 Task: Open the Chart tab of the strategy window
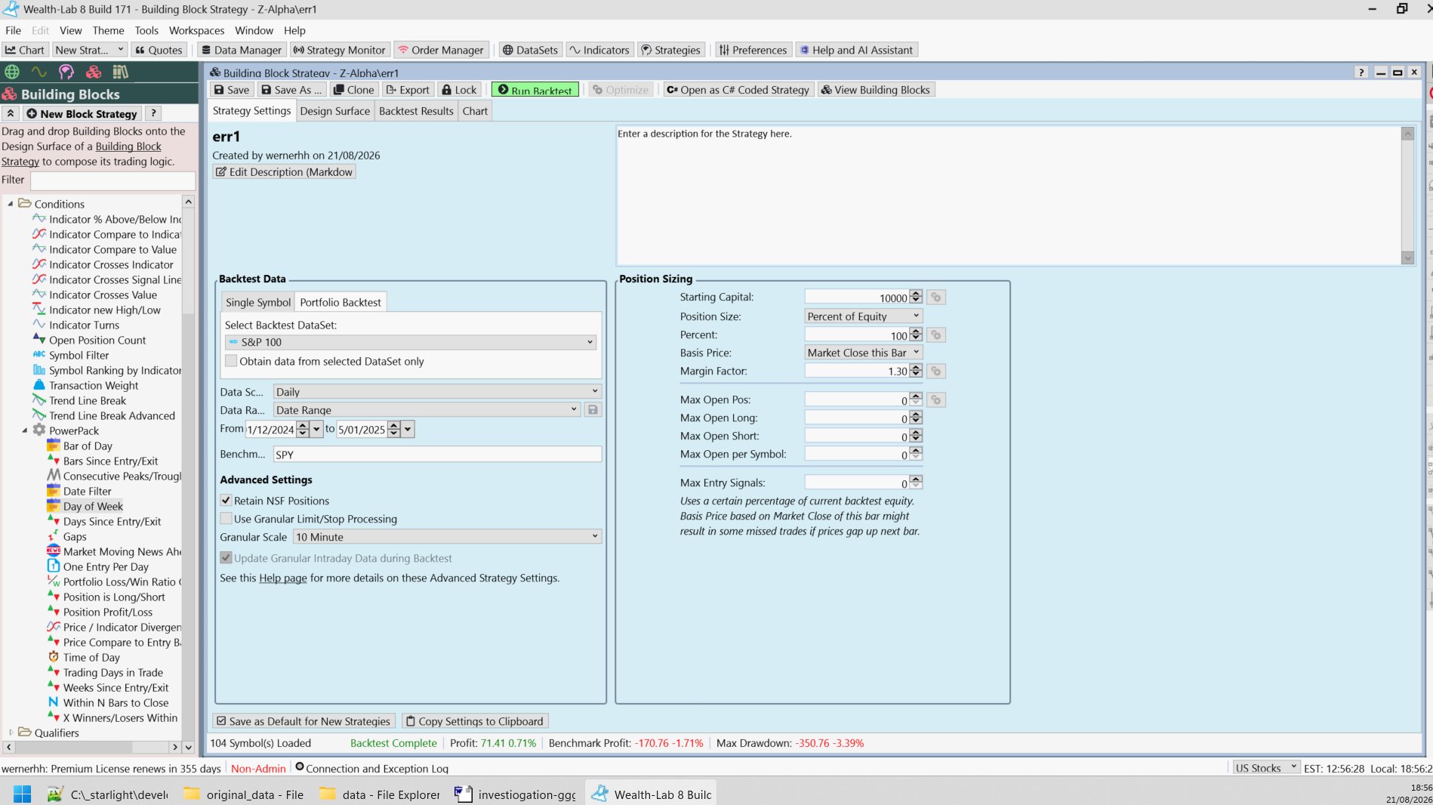click(475, 111)
